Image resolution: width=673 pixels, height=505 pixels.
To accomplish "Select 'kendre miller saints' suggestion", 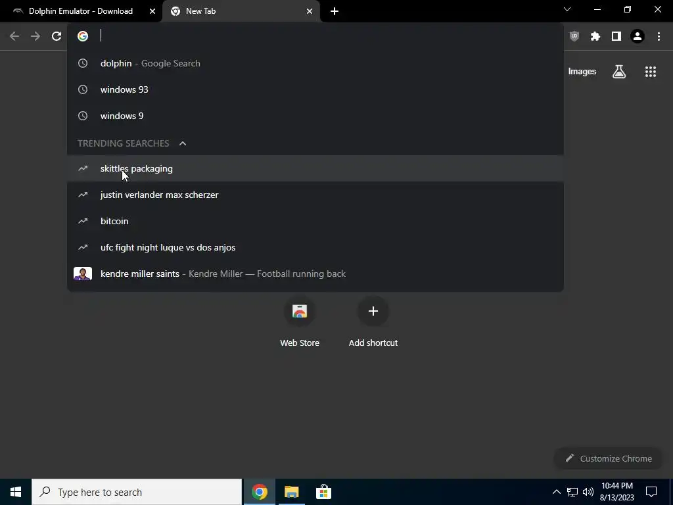I will pyautogui.click(x=315, y=274).
